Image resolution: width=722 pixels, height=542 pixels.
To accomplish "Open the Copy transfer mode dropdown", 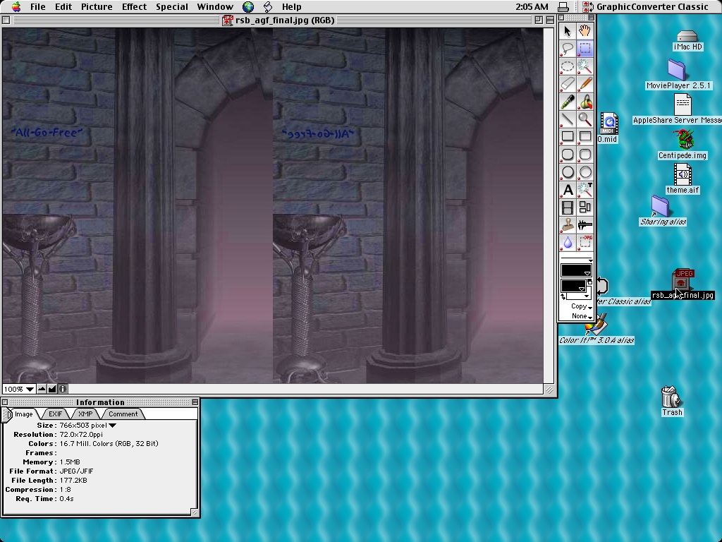I will (582, 306).
